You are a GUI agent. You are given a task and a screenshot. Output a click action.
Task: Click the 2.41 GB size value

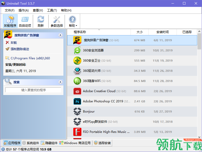(x=139, y=101)
